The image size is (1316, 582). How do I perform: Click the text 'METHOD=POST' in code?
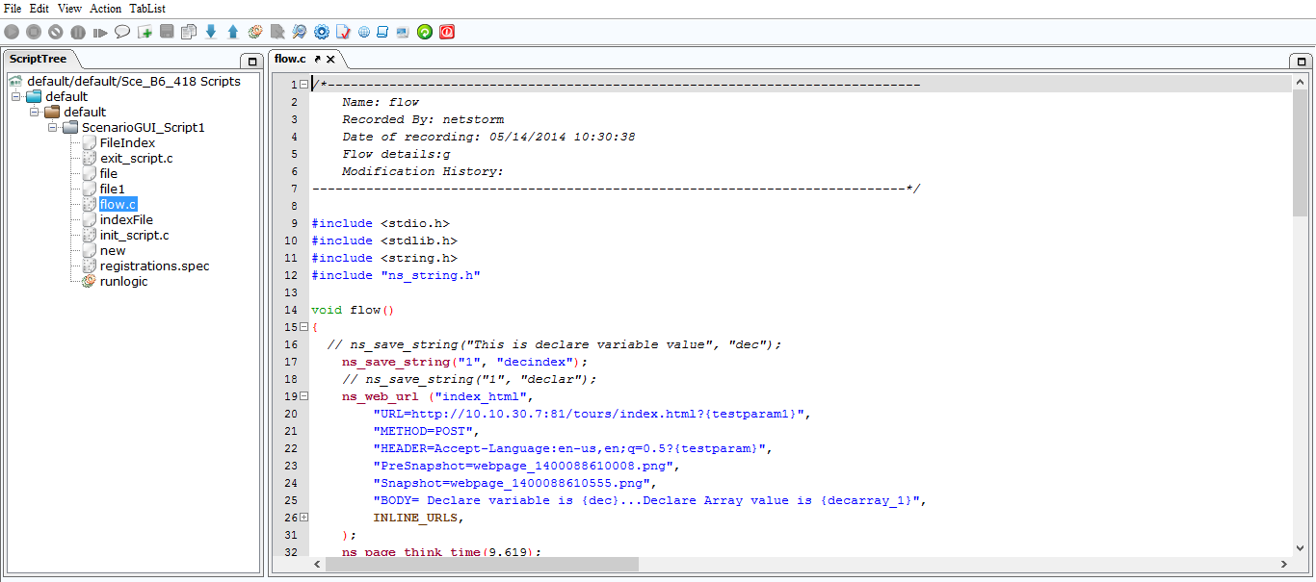pyautogui.click(x=423, y=431)
